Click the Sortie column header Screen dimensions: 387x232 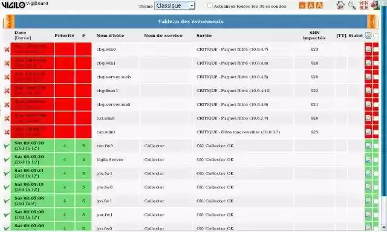[x=204, y=36]
